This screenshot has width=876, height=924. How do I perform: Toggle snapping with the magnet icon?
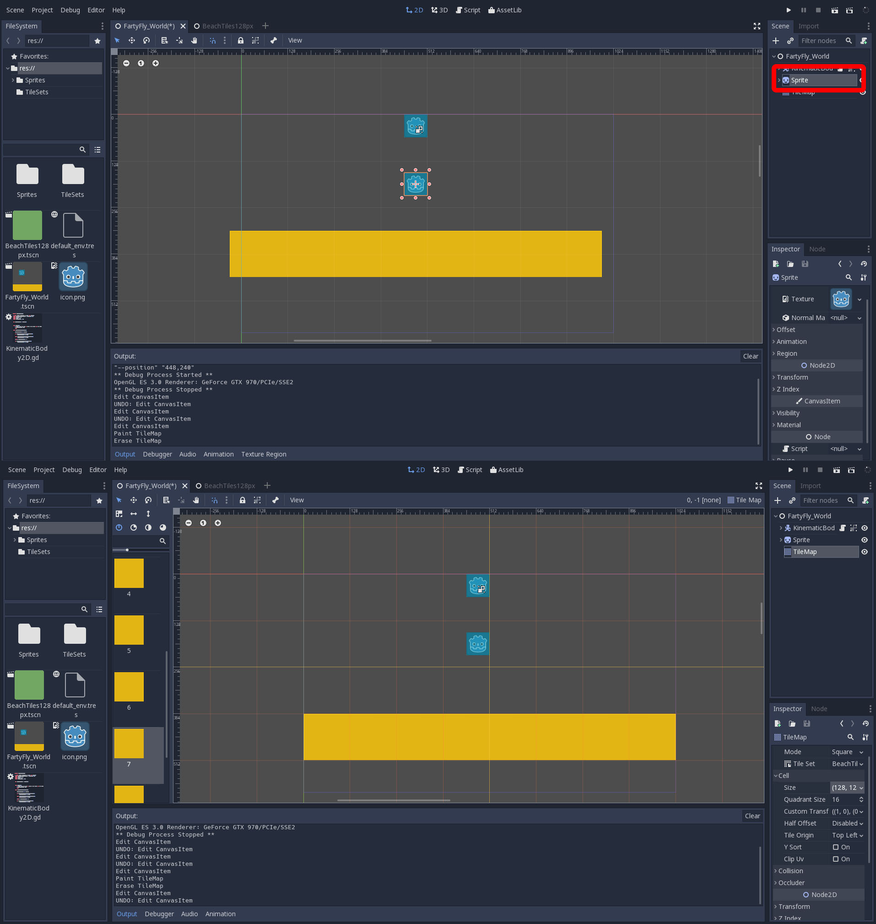click(212, 40)
